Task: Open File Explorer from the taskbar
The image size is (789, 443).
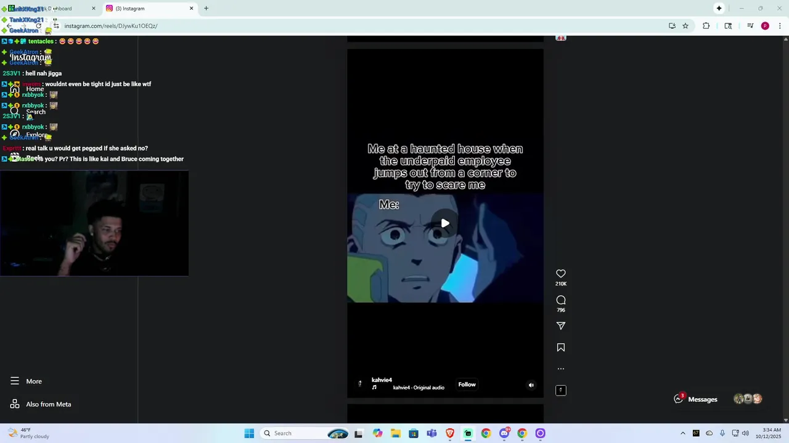Action: click(395, 433)
